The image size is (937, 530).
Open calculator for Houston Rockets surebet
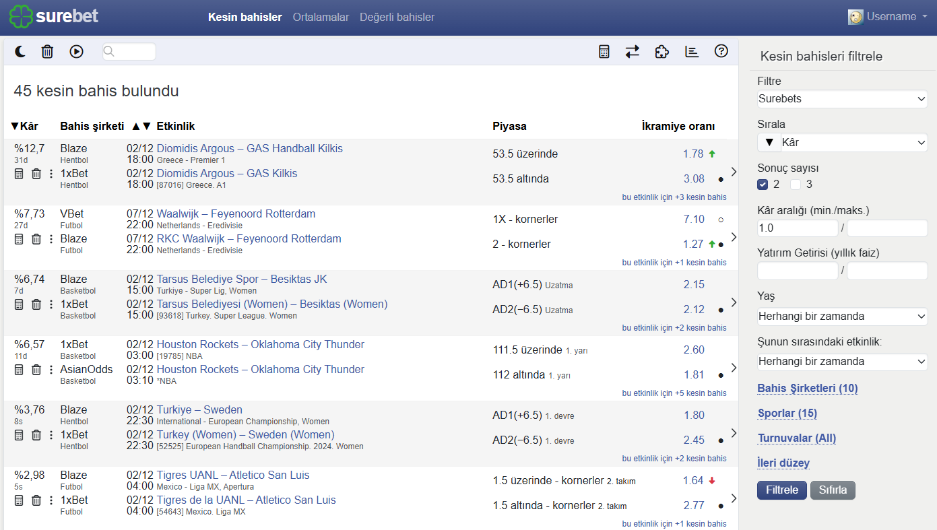(19, 370)
